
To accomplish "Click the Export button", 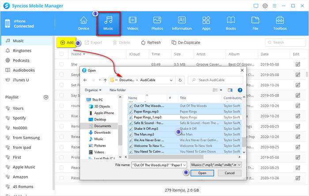I will (x=93, y=43).
